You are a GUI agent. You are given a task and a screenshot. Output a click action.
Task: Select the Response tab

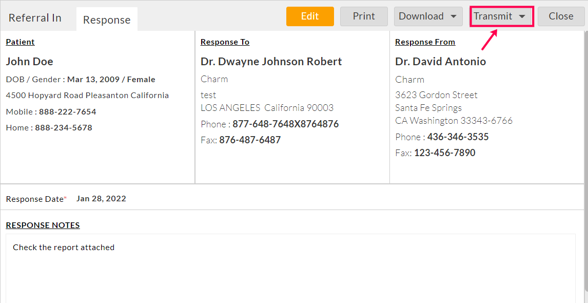[107, 20]
